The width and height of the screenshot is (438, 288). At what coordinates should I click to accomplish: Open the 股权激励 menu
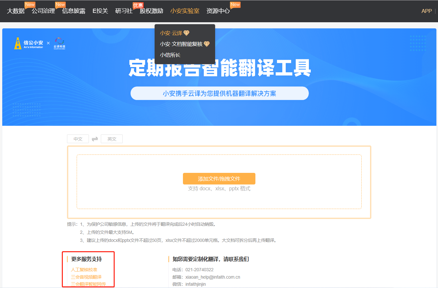[x=151, y=11]
